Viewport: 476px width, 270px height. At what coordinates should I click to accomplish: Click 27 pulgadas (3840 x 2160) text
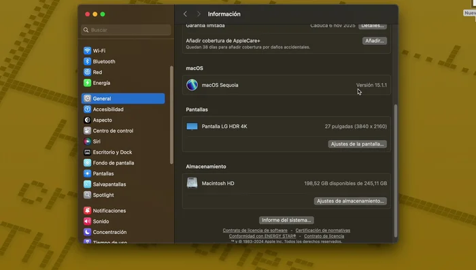pyautogui.click(x=356, y=126)
